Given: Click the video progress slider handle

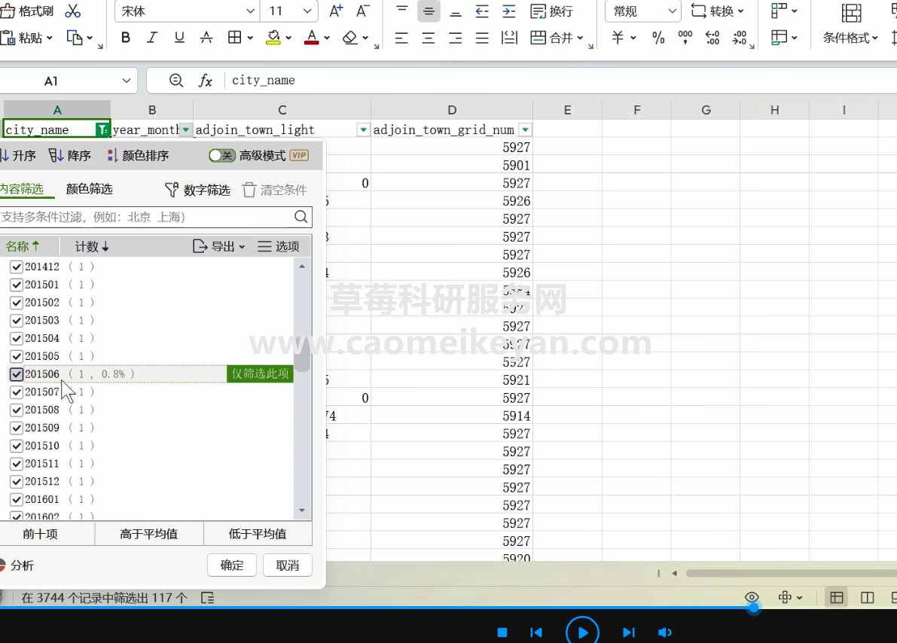Looking at the screenshot, I should tap(754, 608).
